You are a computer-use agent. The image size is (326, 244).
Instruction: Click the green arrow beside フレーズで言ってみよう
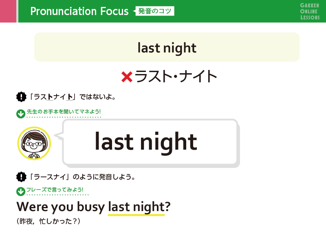(x=21, y=191)
